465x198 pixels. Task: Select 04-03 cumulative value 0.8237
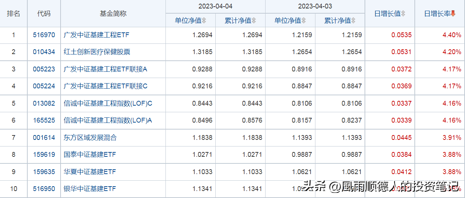click(352, 120)
